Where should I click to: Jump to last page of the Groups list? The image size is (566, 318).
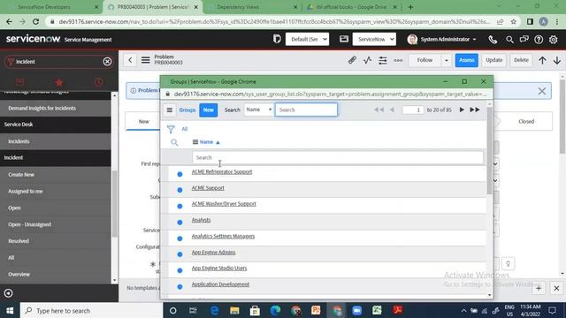pos(475,110)
